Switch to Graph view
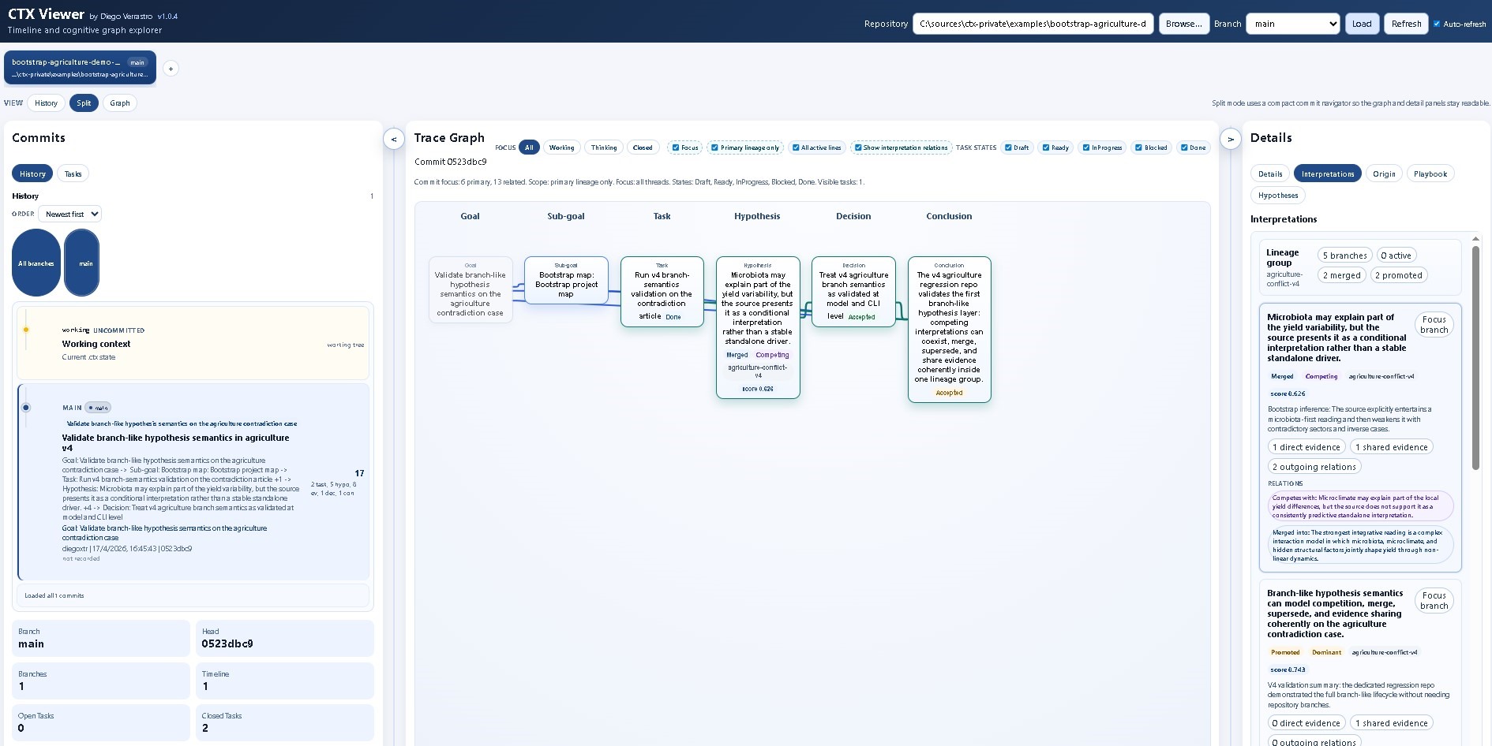Screen dimensions: 1492x746 point(120,103)
